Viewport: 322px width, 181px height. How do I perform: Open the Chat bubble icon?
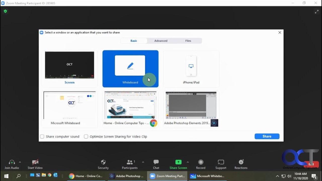point(156,162)
